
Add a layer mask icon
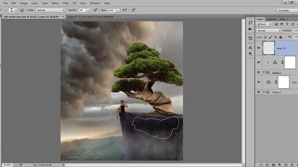click(273, 165)
